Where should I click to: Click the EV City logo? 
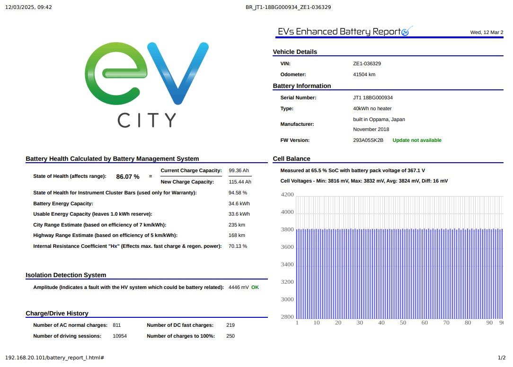tap(147, 85)
